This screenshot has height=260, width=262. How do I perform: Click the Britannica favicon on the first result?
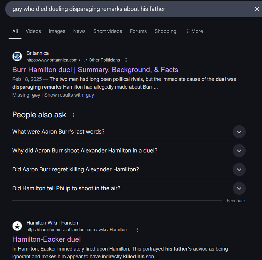17,56
